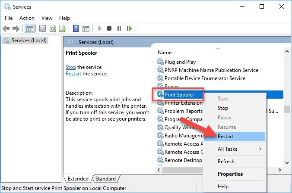Click gear icon beside Plug and Play
This screenshot has width=292, height=193.
pyautogui.click(x=160, y=62)
